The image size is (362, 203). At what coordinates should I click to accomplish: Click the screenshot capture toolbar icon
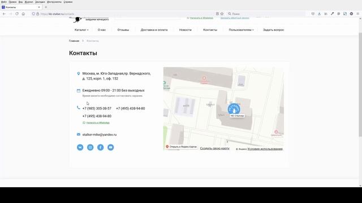[x=345, y=14]
